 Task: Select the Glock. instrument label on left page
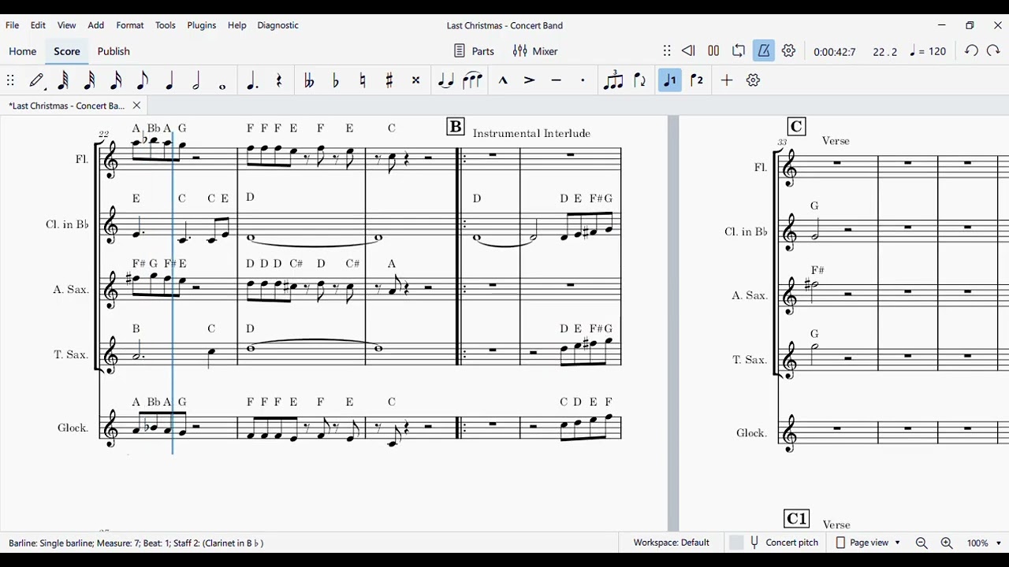(x=73, y=428)
